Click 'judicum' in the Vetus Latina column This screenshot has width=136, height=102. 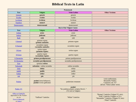73,36
